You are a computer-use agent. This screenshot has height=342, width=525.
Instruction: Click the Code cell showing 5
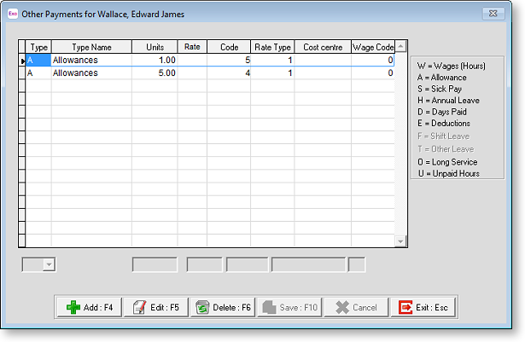[229, 61]
